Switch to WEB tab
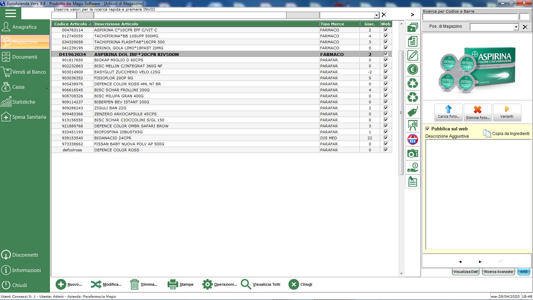 coord(524,272)
